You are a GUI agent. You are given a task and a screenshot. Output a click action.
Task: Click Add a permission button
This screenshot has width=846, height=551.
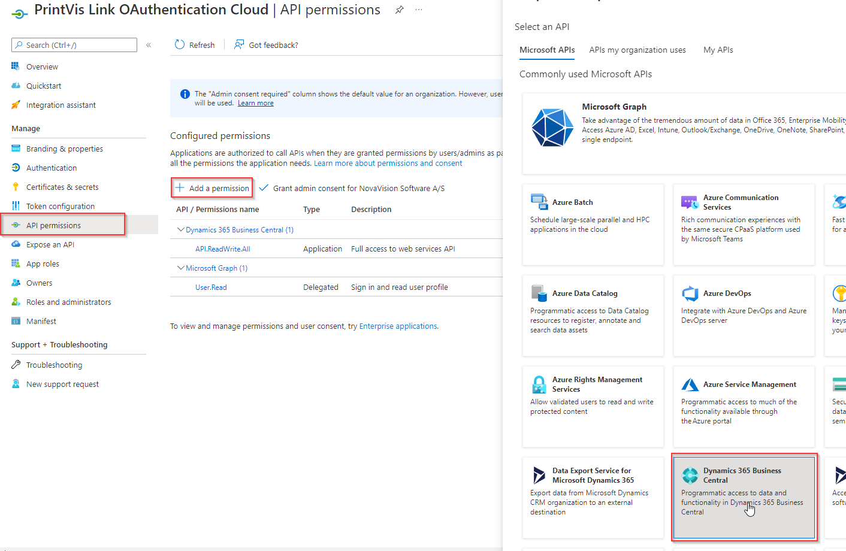[x=212, y=188]
